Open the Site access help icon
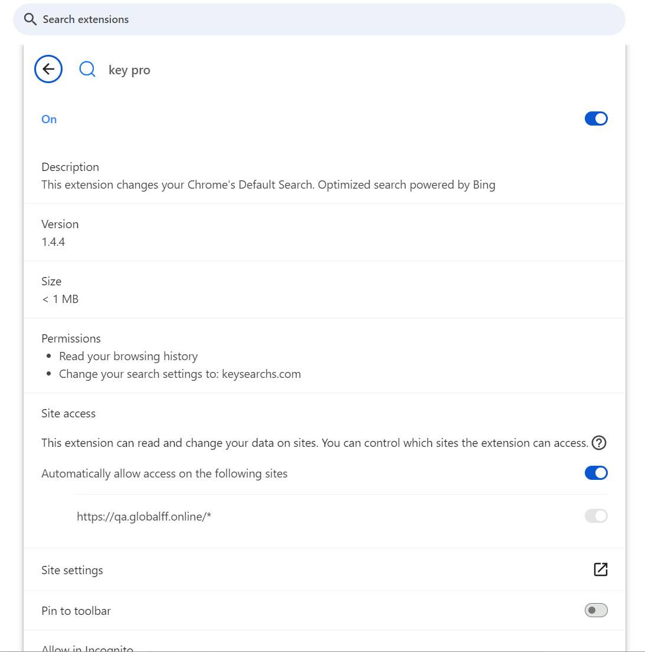 (x=598, y=443)
